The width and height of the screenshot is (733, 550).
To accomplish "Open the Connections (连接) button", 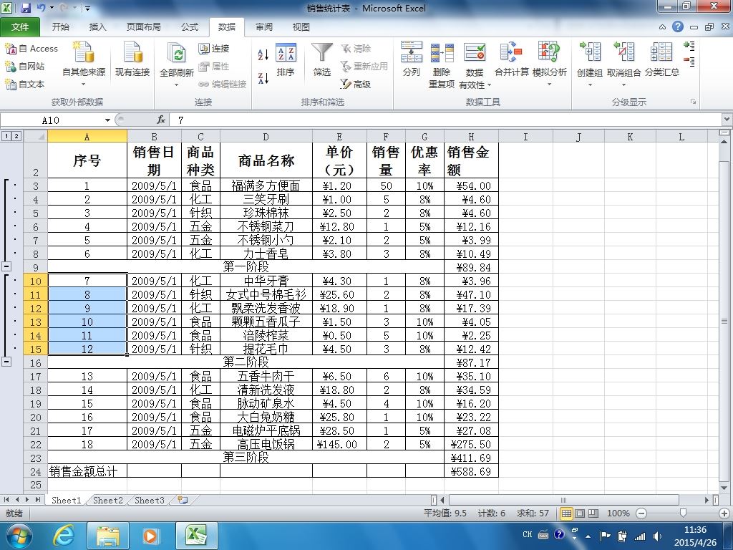I will pyautogui.click(x=213, y=49).
